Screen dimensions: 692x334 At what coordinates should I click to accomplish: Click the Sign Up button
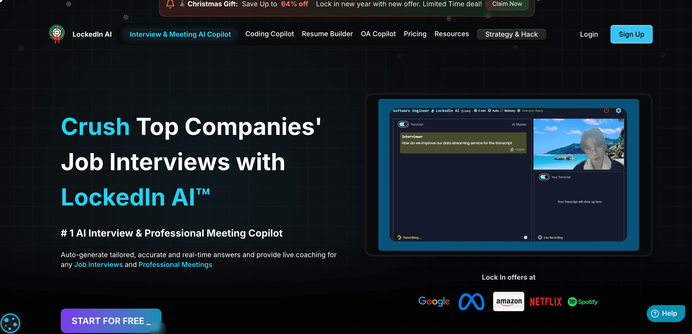pos(631,34)
